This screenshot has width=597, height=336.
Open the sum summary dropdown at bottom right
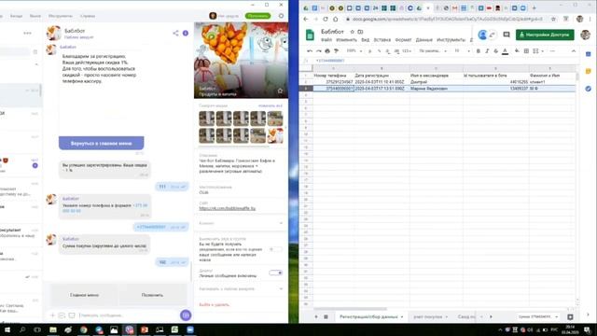pyautogui.click(x=538, y=316)
